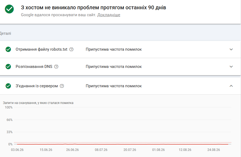Image resolution: width=241 pixels, height=157 pixels.
Task: Click the robots.txt green check icon
Action: coord(8,49)
